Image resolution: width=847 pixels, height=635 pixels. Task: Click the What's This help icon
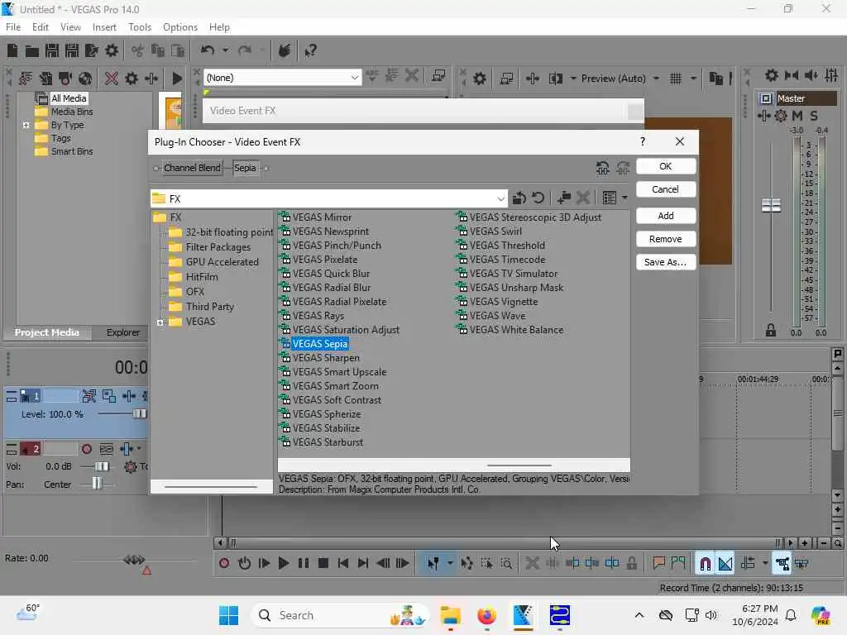point(311,50)
